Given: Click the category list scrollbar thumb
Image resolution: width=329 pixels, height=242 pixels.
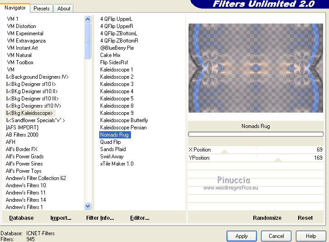Looking at the screenshot, I should click(88, 41).
